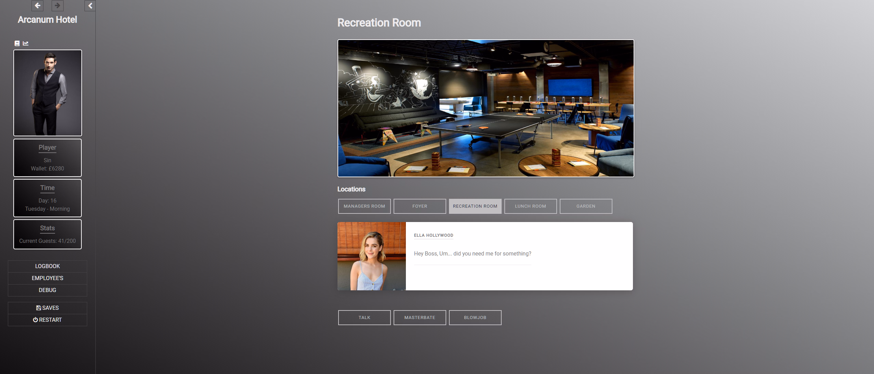
Task: Click the Wallet: £6280 text
Action: (x=48, y=168)
